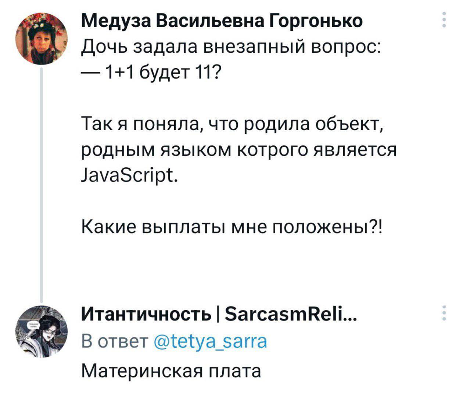Click the word 'Материнская' in the reply
This screenshot has width=470, height=395.
(141, 370)
